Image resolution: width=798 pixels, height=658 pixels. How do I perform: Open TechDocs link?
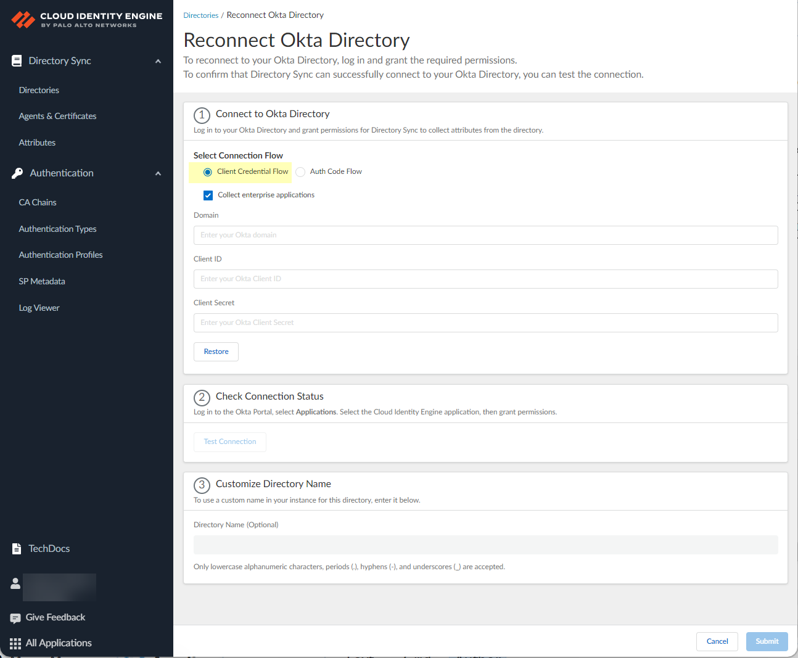49,548
